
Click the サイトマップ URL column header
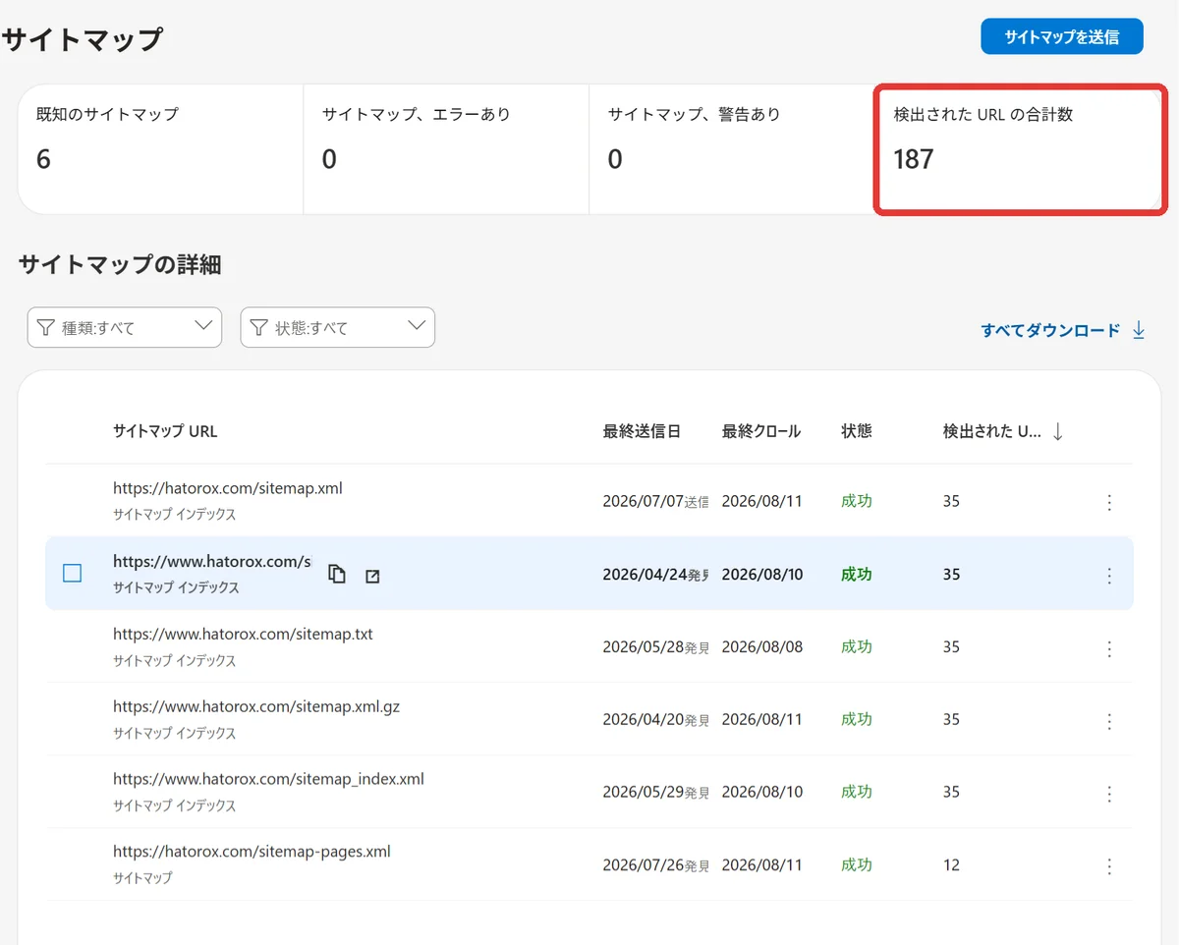pyautogui.click(x=165, y=431)
